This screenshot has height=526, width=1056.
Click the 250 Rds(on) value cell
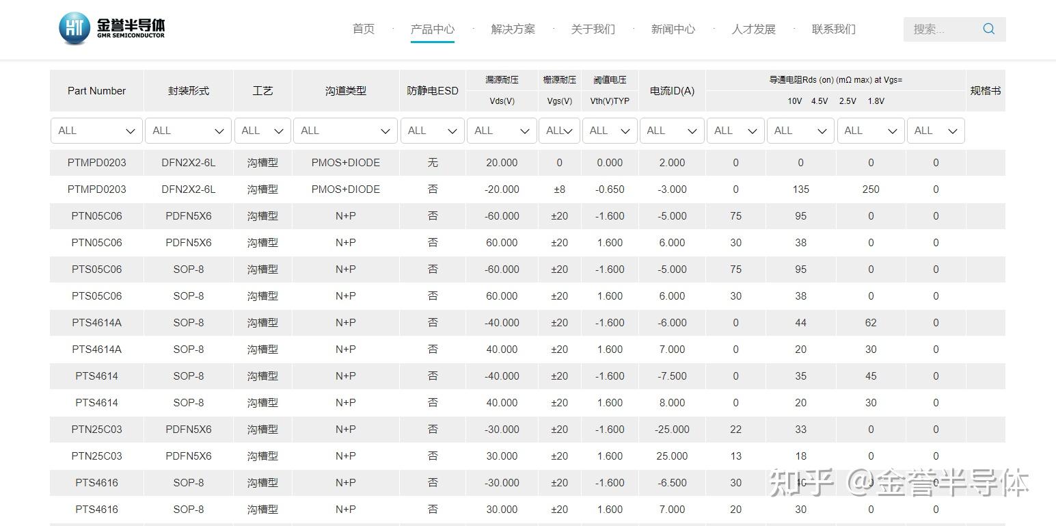pos(871,189)
